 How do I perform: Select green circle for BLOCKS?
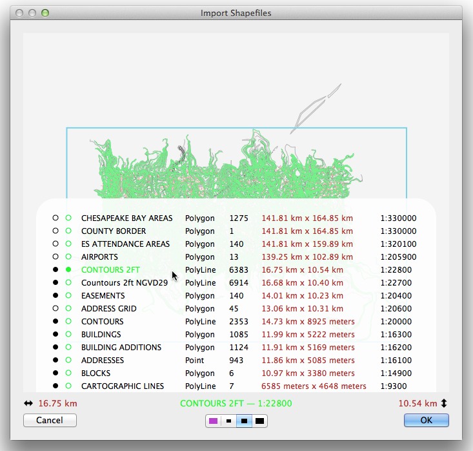point(68,373)
